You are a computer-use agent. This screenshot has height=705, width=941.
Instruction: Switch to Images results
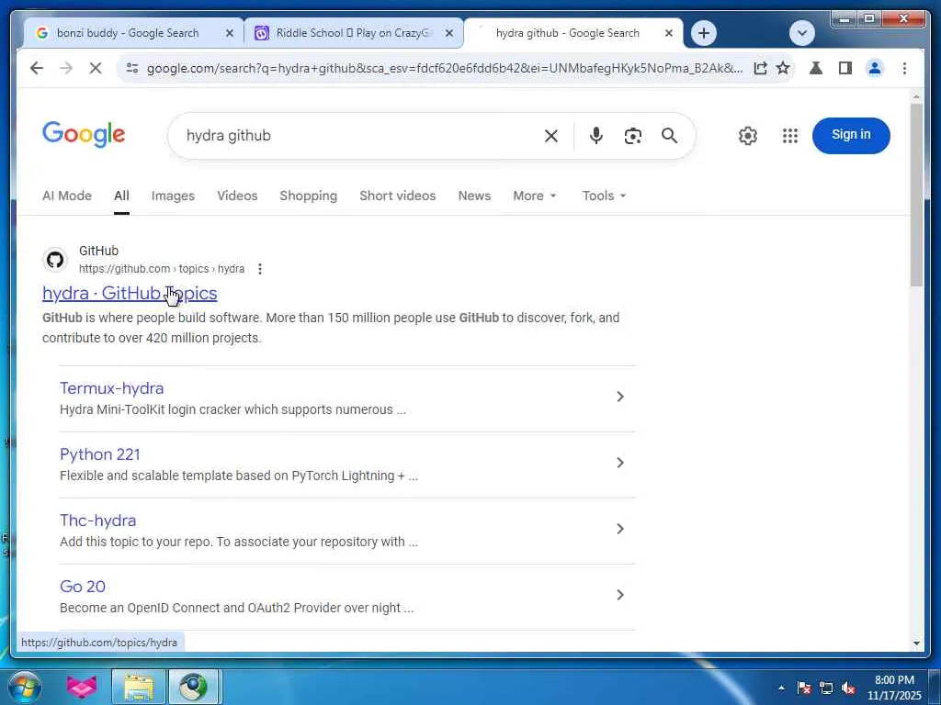coord(173,196)
